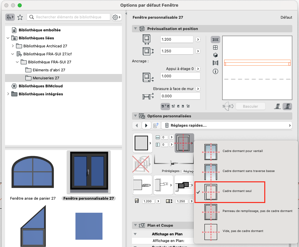Select the left opening orientation icon beside Basculer
The height and width of the screenshot is (247, 299).
pos(277,106)
